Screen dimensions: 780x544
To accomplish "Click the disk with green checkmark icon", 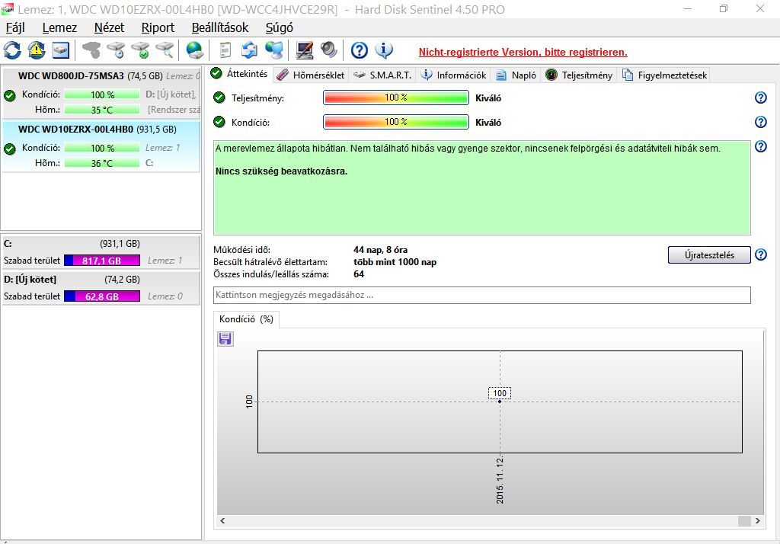I will coord(140,50).
